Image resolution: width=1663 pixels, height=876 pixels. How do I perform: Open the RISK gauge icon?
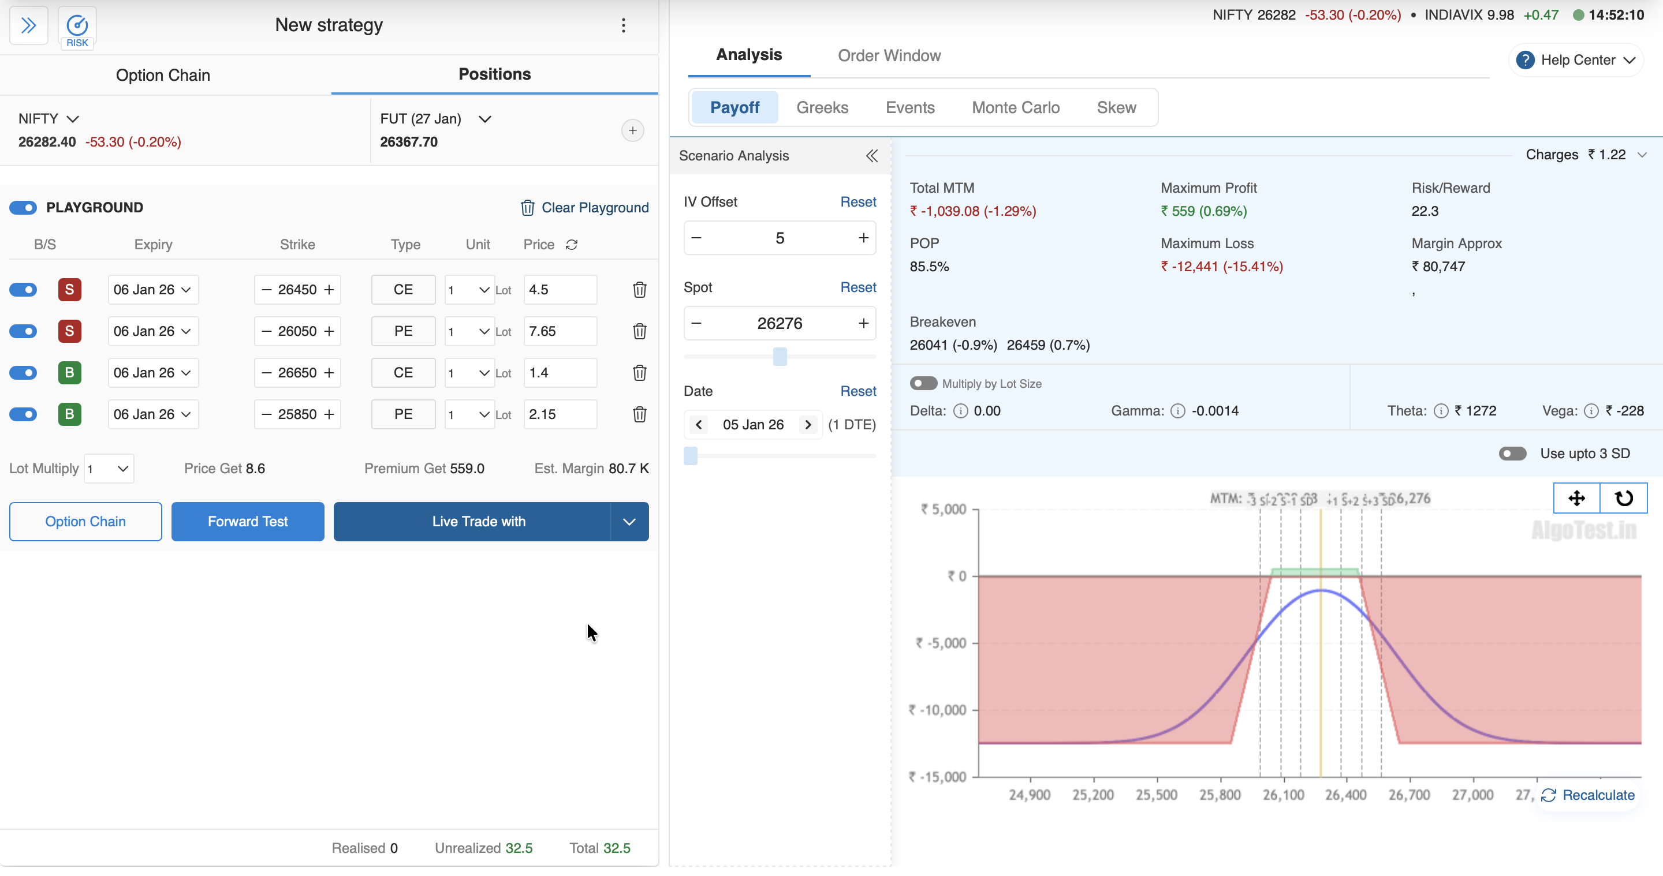77,27
